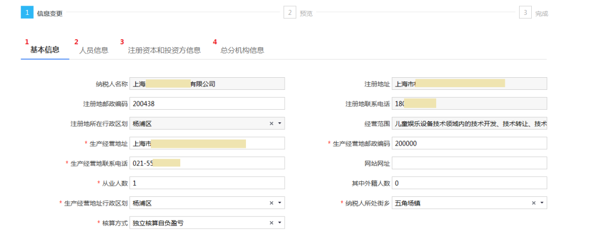Click the 杨浦区 value in 注册地所在行政区划
This screenshot has width=597, height=242.
[143, 123]
